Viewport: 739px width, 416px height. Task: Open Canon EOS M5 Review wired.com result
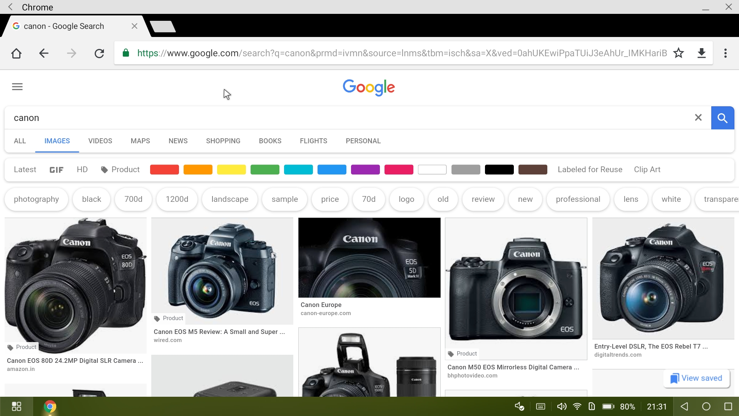(222, 271)
